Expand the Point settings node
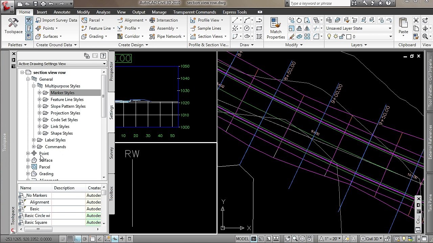Viewport: 433px width, 243px height. pos(28,154)
